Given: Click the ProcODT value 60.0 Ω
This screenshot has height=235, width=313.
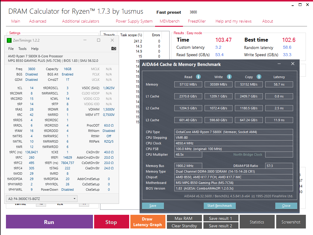Looking at the screenshot, I should click(x=109, y=125).
